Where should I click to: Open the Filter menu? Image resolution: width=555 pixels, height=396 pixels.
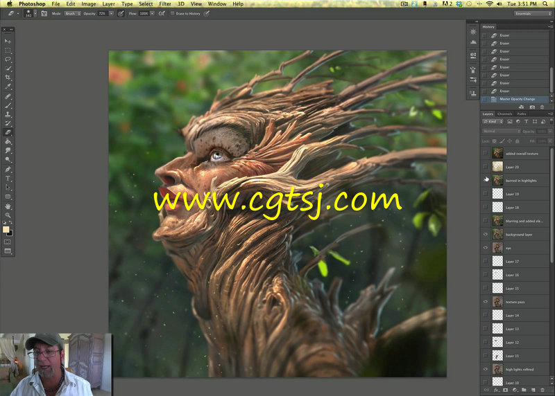click(x=165, y=4)
